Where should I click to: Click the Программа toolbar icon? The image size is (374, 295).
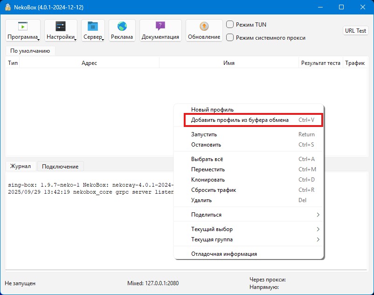coord(22,27)
